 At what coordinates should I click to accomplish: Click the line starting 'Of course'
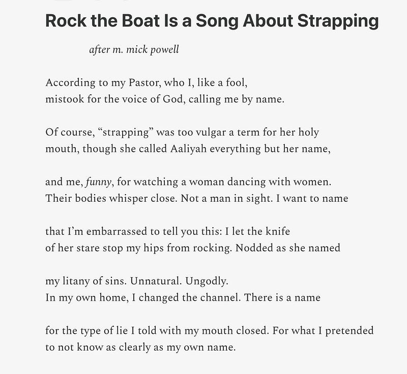tap(182, 132)
